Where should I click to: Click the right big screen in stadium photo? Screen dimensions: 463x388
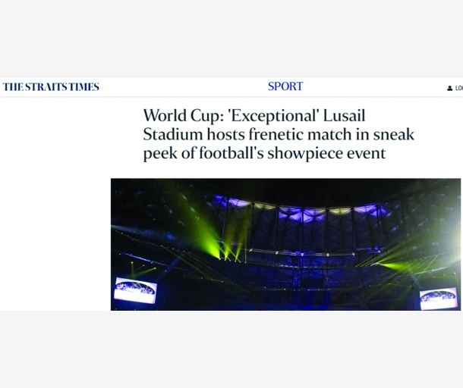(439, 298)
